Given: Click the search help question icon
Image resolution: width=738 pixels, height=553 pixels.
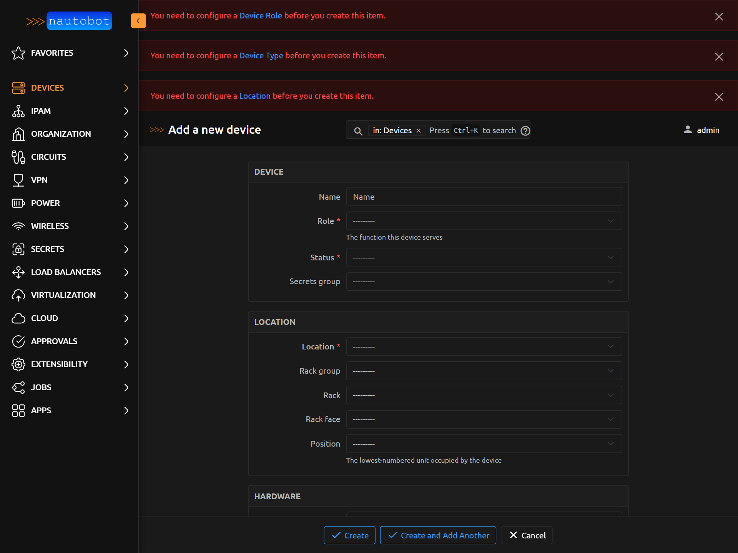Looking at the screenshot, I should point(525,131).
